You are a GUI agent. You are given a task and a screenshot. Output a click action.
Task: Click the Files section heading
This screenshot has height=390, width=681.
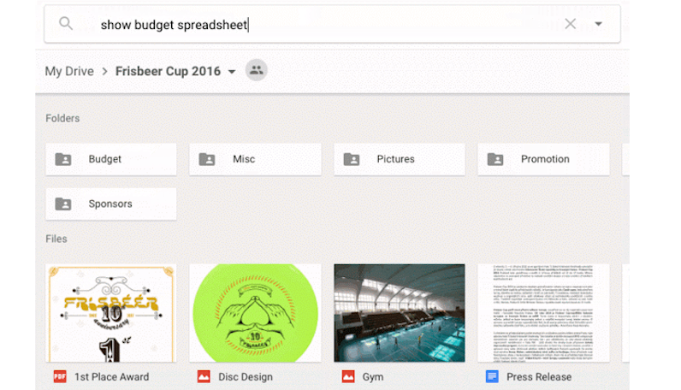(56, 239)
